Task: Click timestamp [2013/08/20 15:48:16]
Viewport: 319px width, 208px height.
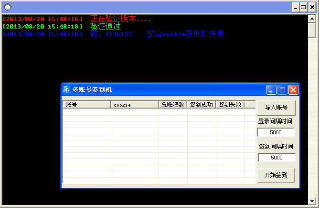Action: 43,19
